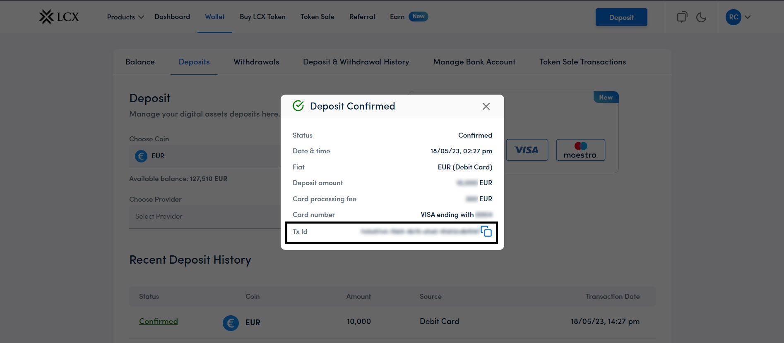Select the Maestro payment option
The width and height of the screenshot is (784, 343).
click(580, 150)
